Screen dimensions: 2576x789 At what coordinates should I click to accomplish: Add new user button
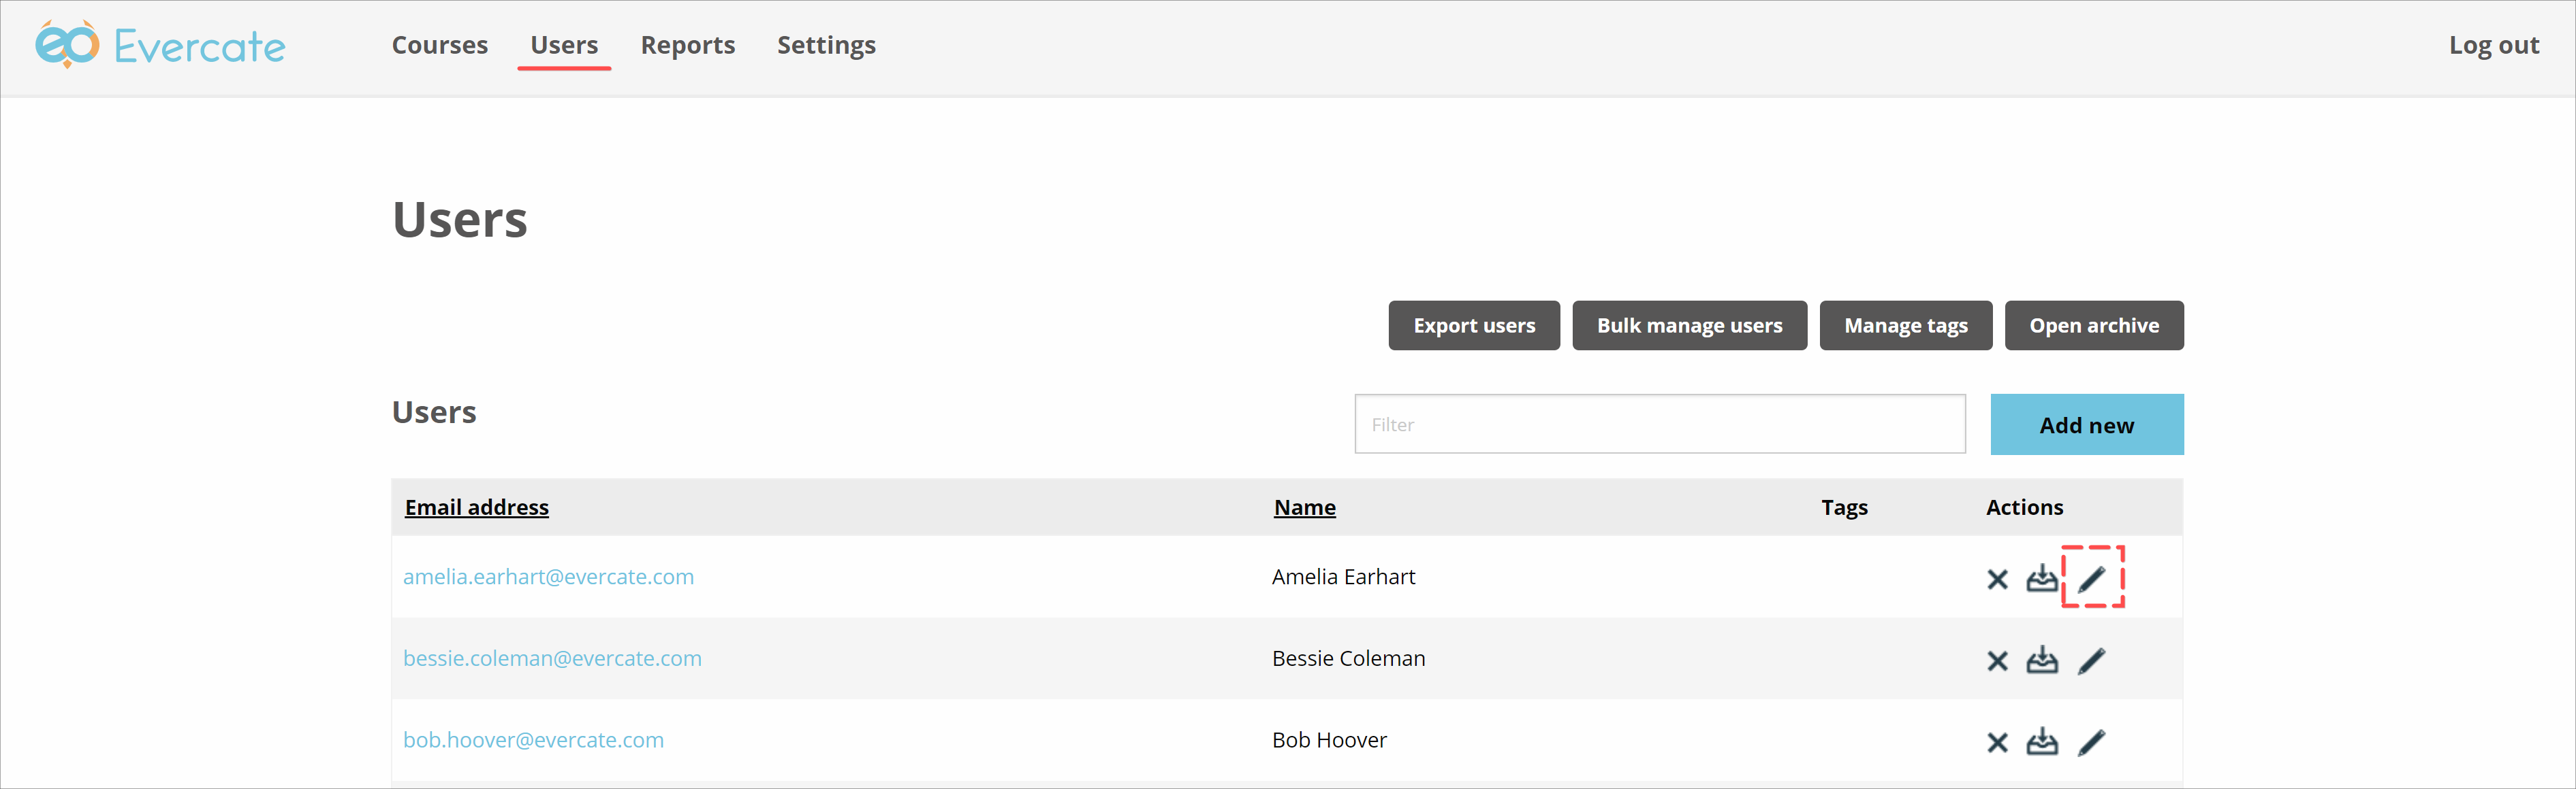click(x=2086, y=424)
